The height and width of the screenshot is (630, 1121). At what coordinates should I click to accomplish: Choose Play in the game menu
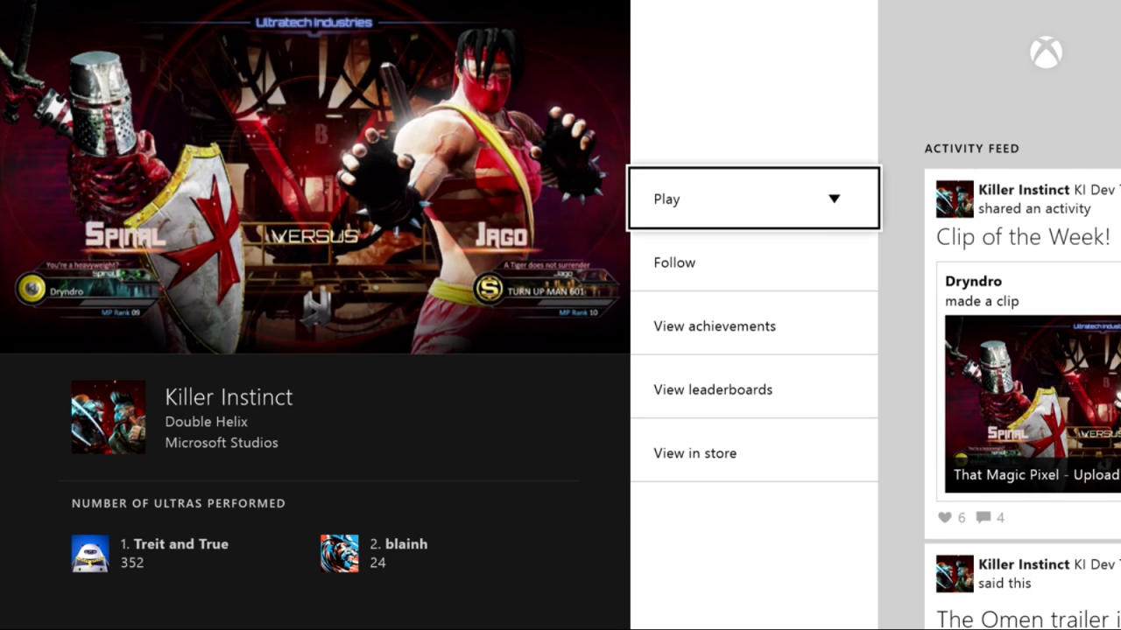coord(754,199)
